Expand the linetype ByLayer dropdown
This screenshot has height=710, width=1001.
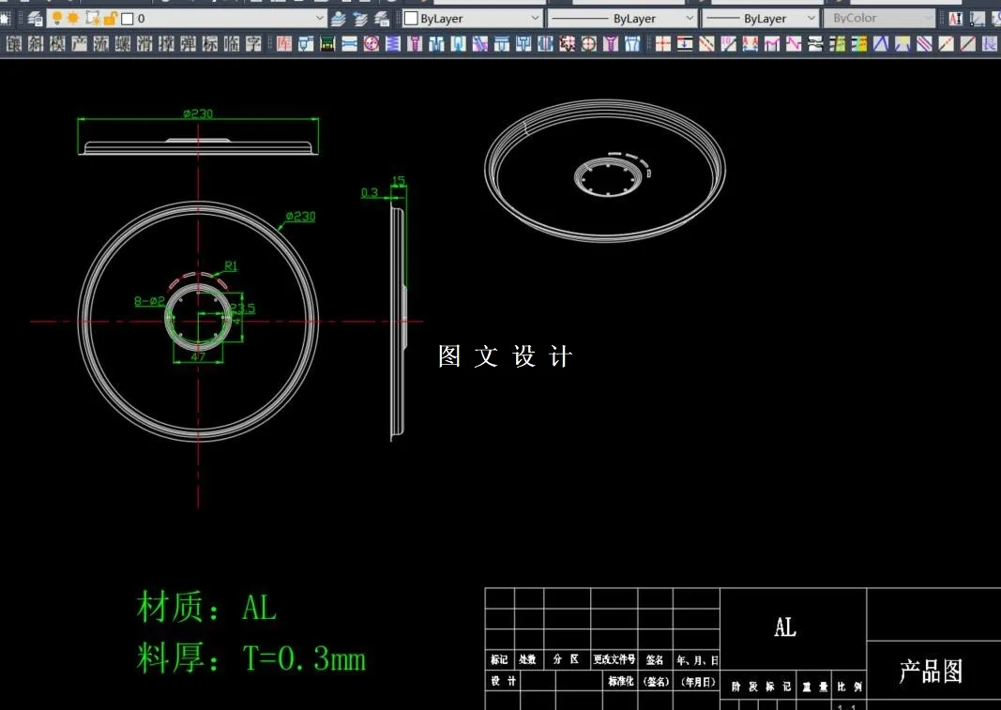[689, 17]
